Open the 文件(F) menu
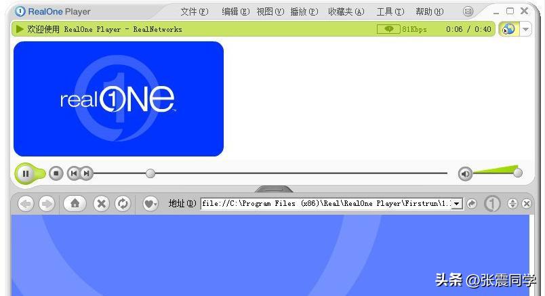This screenshot has height=296, width=545. click(195, 12)
